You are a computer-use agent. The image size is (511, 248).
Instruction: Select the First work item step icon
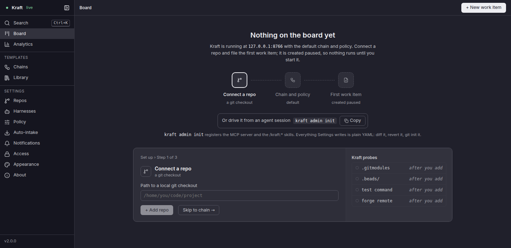click(x=346, y=80)
